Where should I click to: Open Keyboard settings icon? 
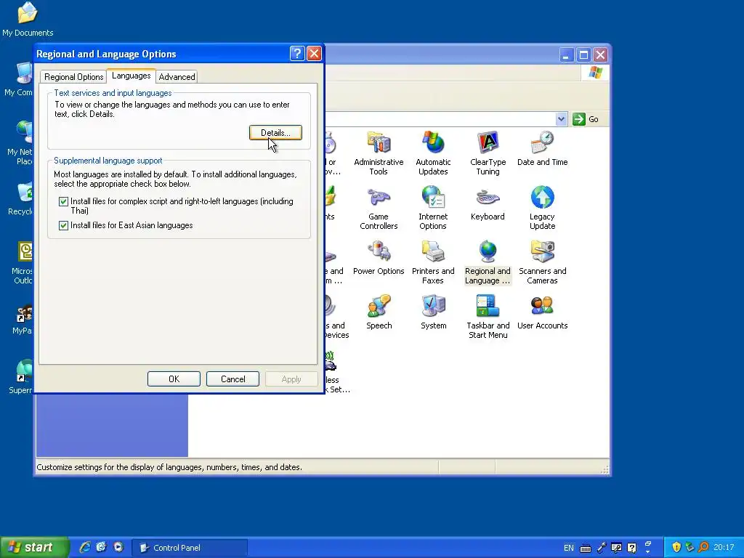point(488,203)
